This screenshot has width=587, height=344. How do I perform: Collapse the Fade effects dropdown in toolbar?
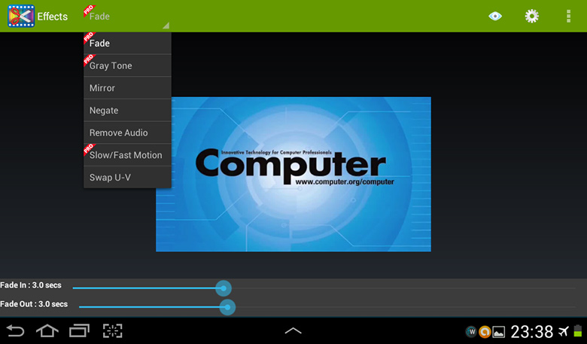(126, 17)
